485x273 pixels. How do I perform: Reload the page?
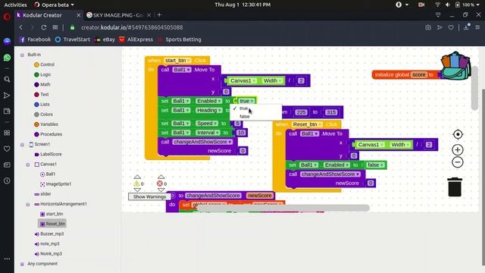pos(44,27)
